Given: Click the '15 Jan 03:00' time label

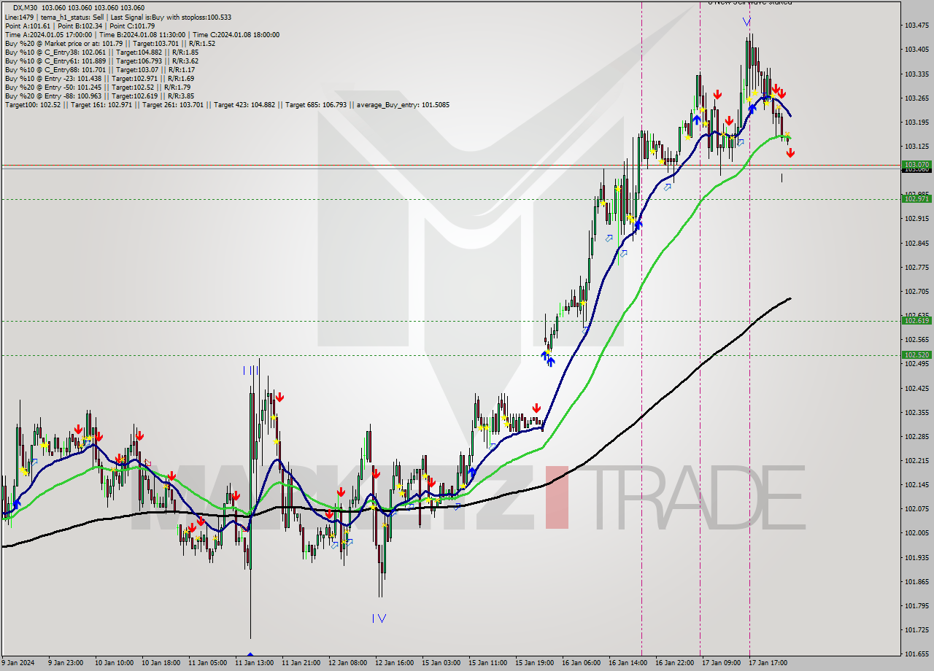Looking at the screenshot, I should [x=441, y=663].
